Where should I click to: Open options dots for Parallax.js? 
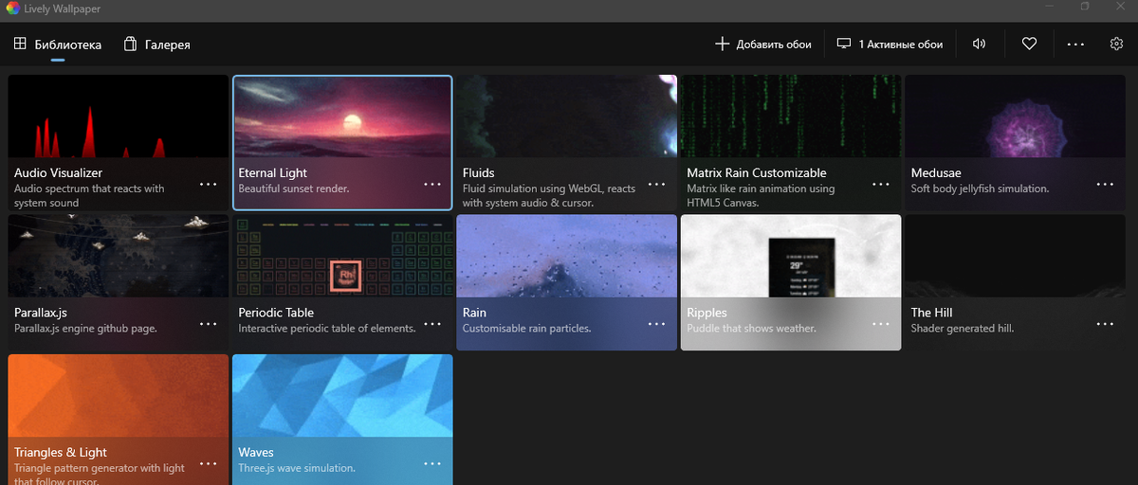(x=209, y=324)
